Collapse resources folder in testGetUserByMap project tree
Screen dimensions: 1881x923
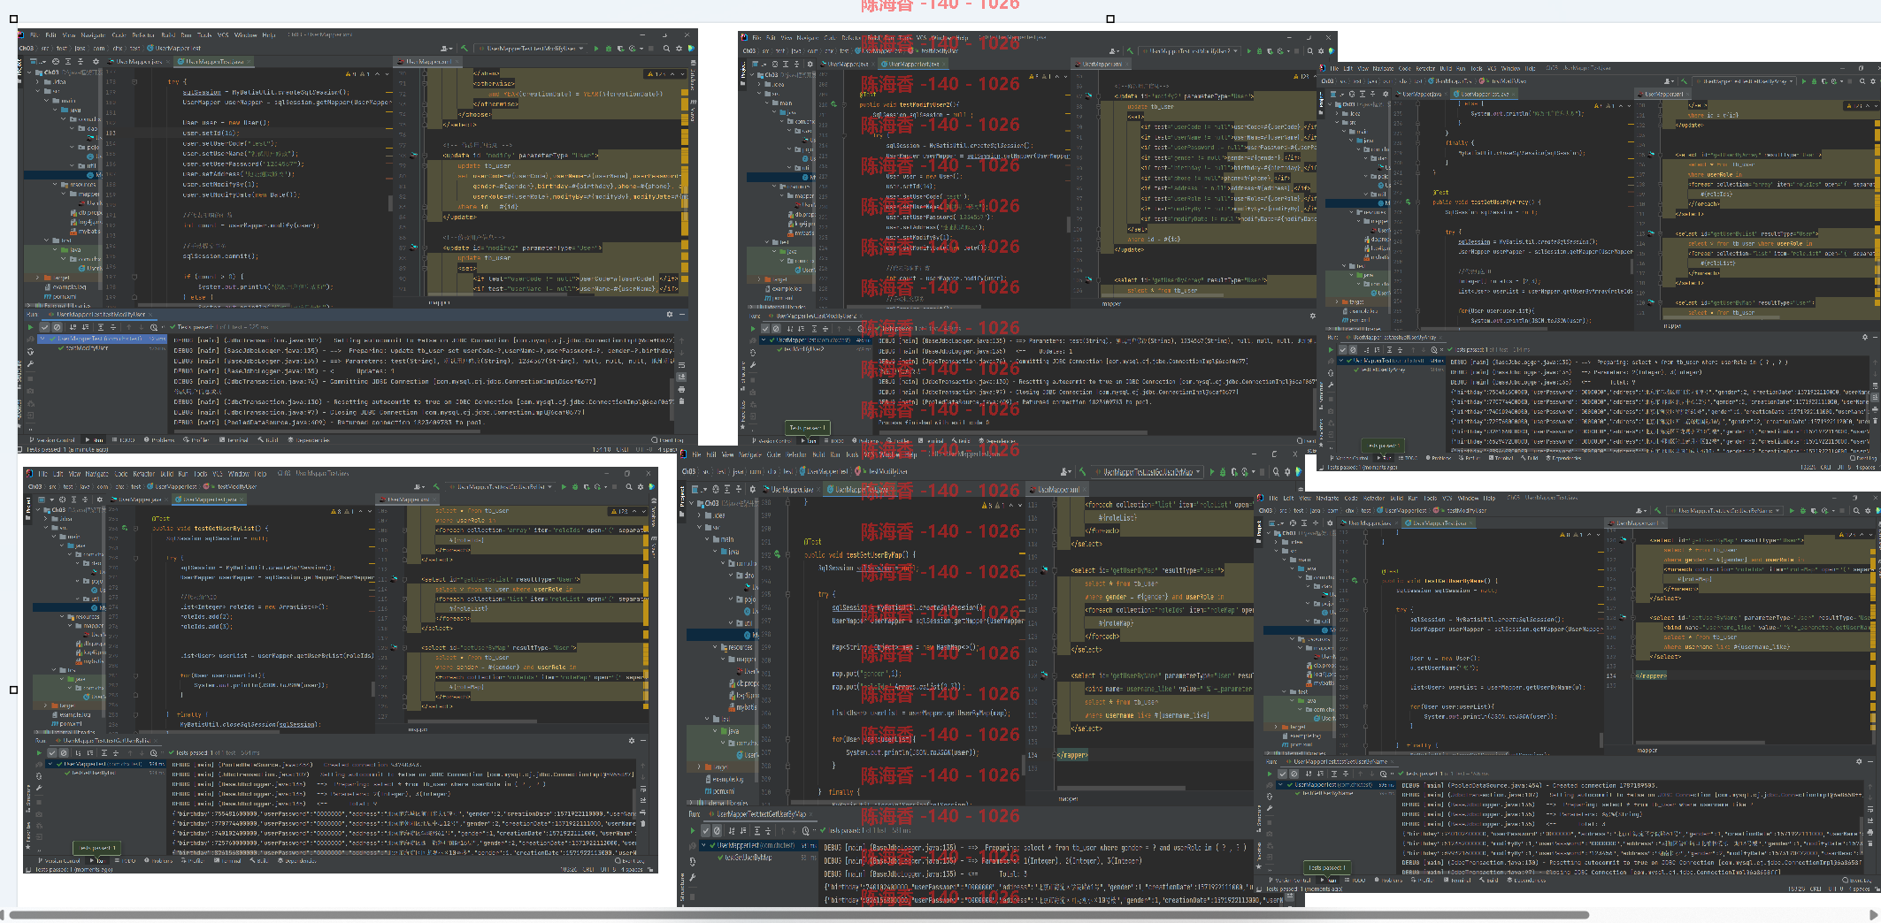(x=715, y=647)
